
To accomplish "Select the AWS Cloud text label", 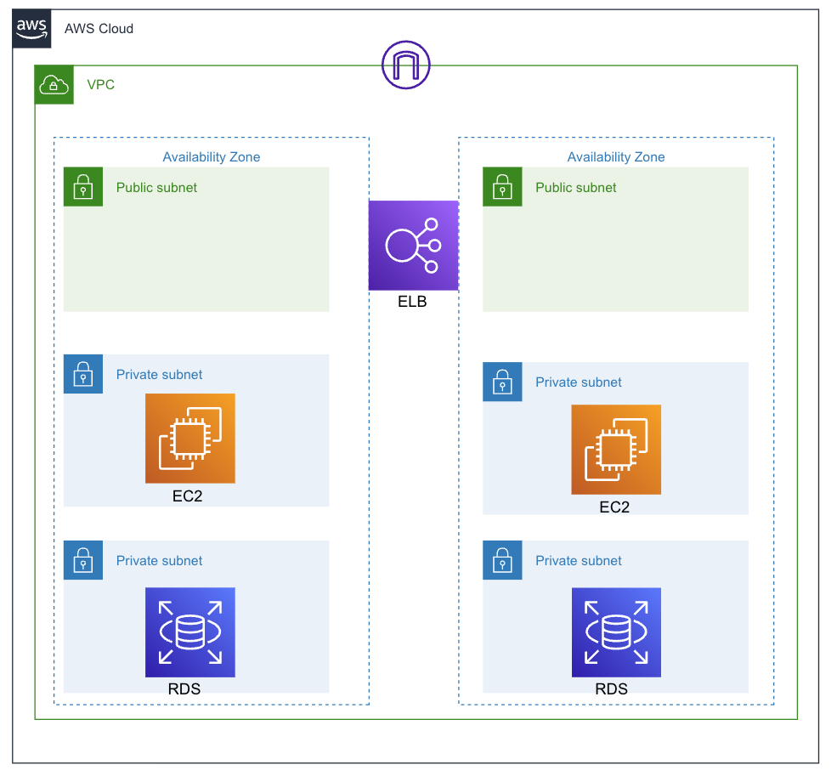I will coord(99,29).
